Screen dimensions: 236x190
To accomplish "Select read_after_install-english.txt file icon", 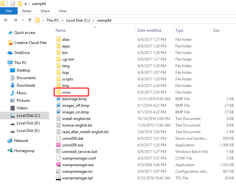I will point(58,132).
